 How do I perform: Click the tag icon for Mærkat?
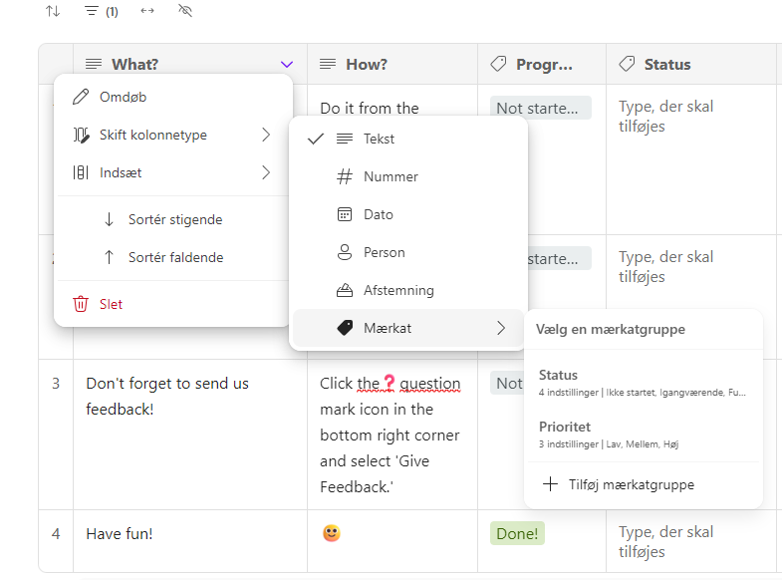[345, 328]
